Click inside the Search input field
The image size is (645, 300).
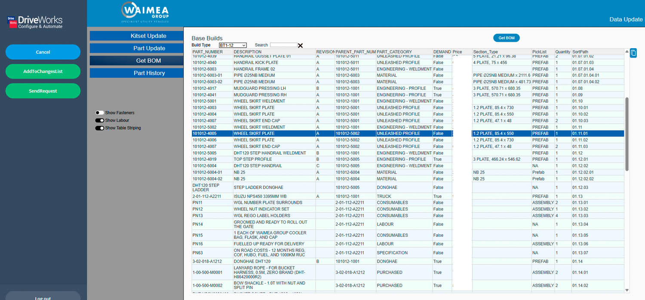tap(283, 45)
